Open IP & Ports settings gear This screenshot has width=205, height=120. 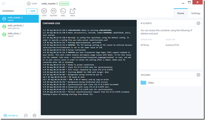198,23
